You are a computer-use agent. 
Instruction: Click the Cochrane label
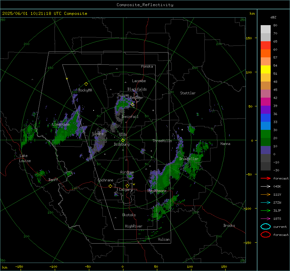105,180
